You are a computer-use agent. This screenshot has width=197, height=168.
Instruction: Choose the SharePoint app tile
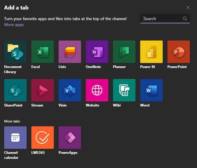[15, 90]
